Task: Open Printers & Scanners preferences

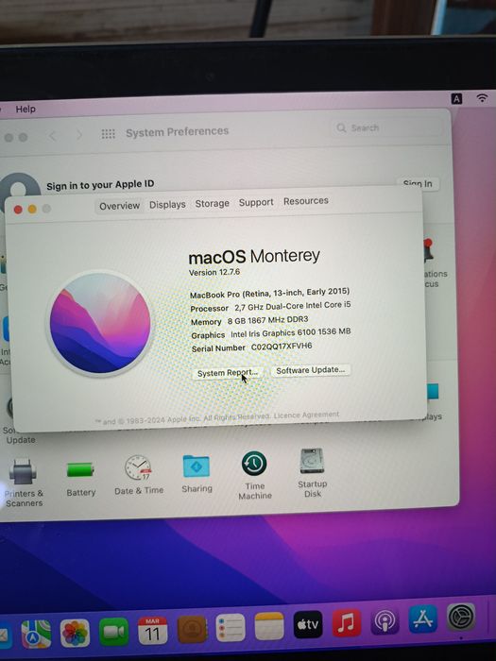Action: tap(23, 482)
